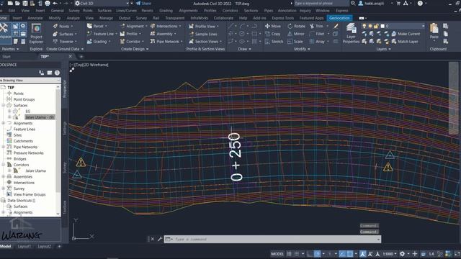This screenshot has height=259, width=461.
Task: Open Autodesk App Store cart icon
Action: (x=398, y=3)
